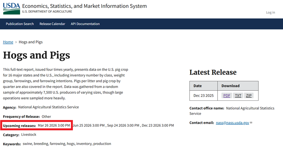Open API Documentation page
The width and height of the screenshot is (283, 147).
point(85,24)
